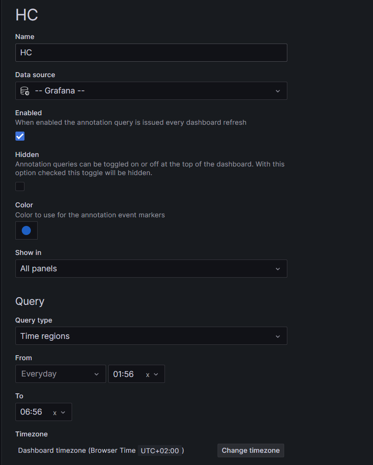
Task: Click the chevron on the Data source selector
Action: coord(278,90)
